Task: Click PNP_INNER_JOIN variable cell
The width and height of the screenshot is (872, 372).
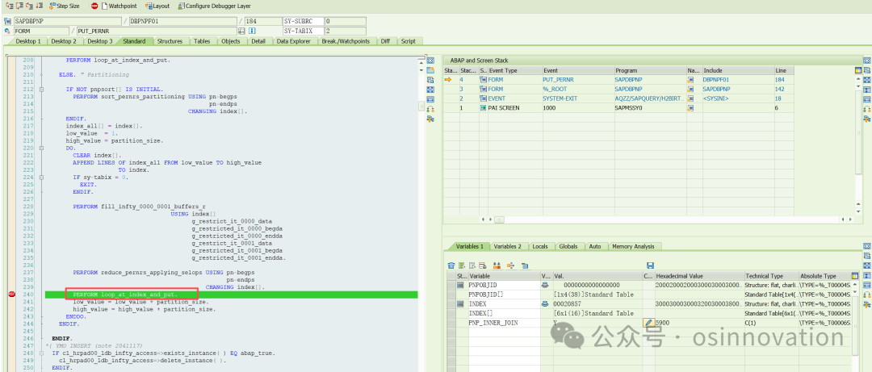Action: [x=504, y=323]
